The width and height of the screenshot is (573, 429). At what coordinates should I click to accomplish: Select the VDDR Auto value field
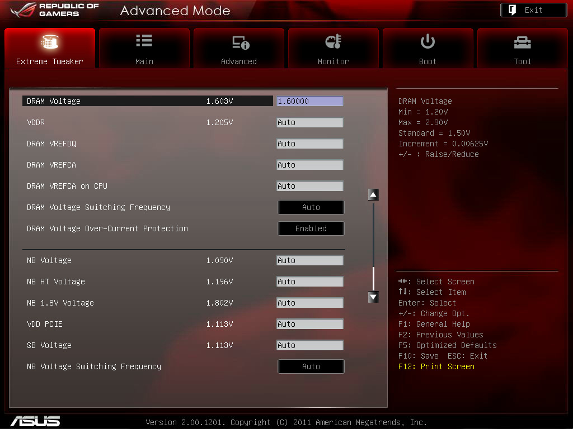(x=309, y=122)
